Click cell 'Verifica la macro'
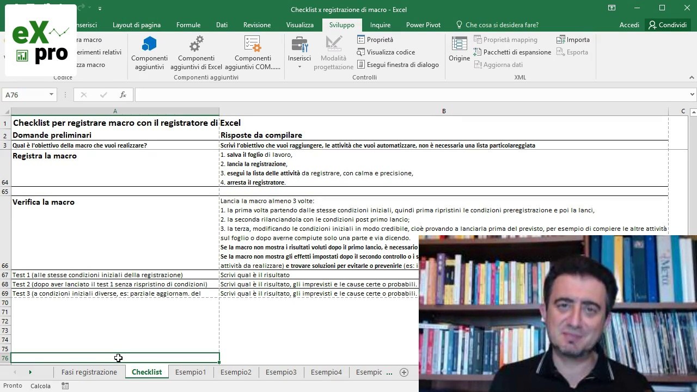Image resolution: width=697 pixels, height=392 pixels. [x=115, y=233]
